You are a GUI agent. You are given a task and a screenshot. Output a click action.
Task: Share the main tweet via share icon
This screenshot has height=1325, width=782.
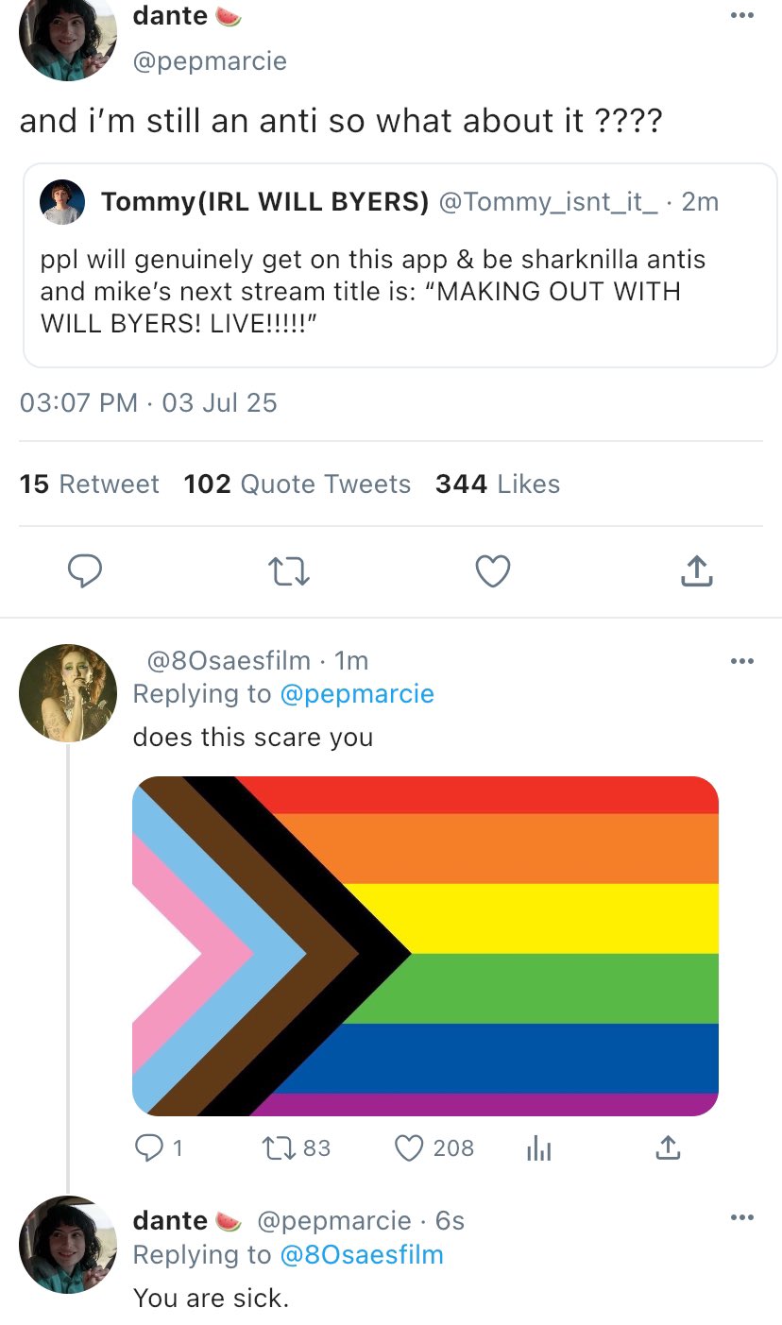click(x=695, y=570)
